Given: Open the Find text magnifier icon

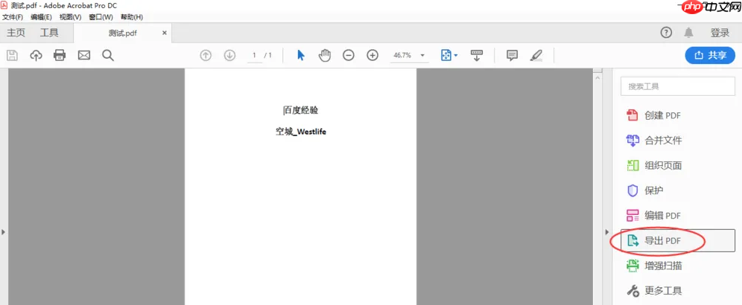Looking at the screenshot, I should (x=108, y=55).
